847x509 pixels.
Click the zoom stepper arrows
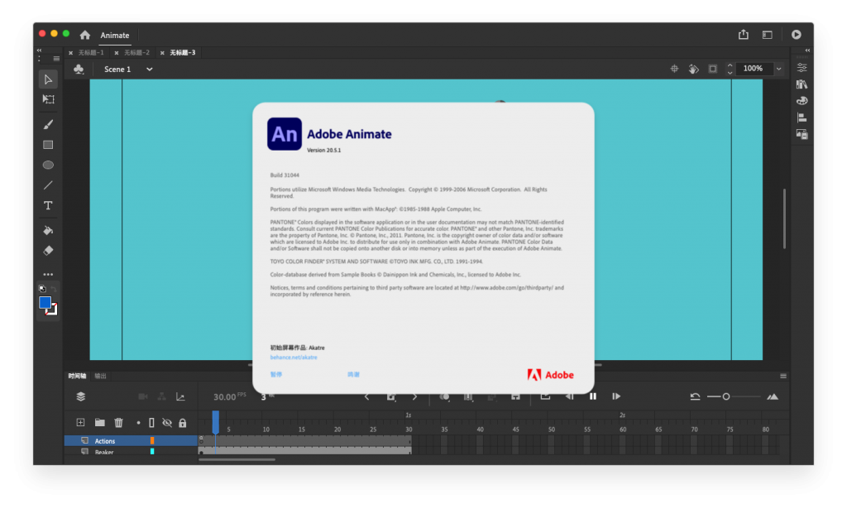pyautogui.click(x=730, y=69)
